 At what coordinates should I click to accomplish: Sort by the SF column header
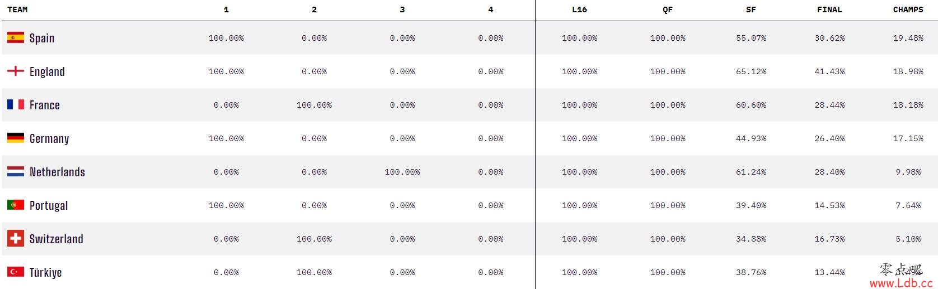[x=751, y=9]
